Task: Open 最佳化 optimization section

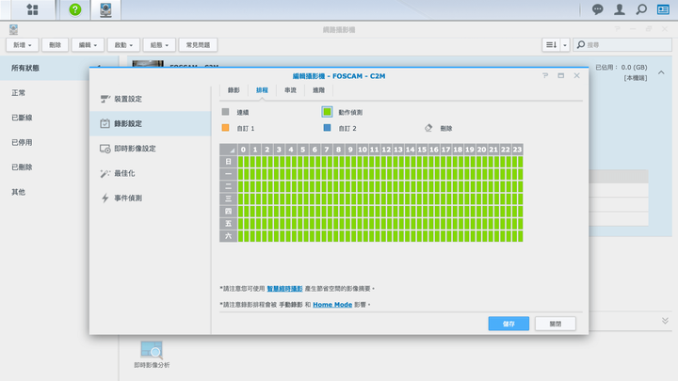Action: [x=151, y=173]
